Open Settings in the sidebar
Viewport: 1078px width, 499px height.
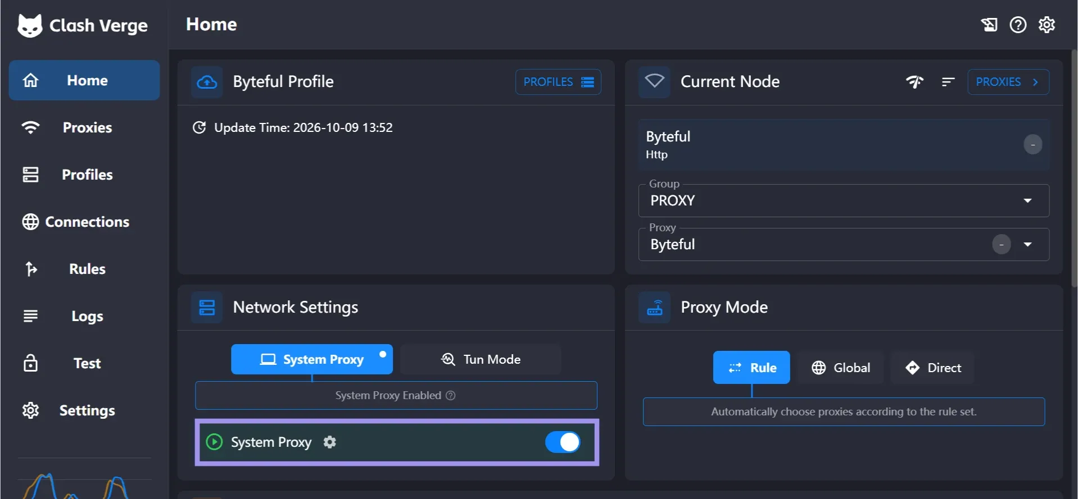84,410
